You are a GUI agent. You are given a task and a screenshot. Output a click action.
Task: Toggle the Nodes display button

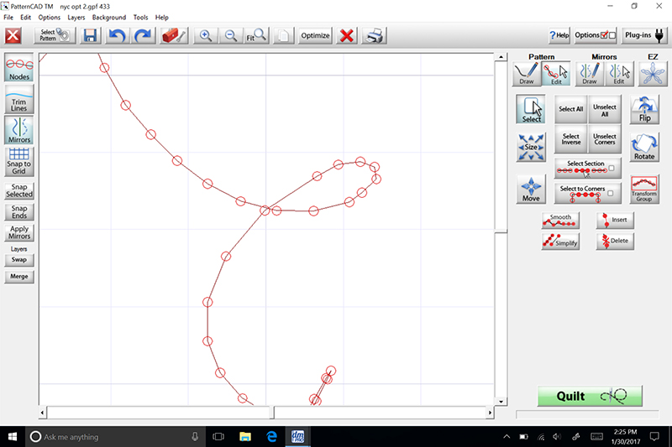(19, 68)
